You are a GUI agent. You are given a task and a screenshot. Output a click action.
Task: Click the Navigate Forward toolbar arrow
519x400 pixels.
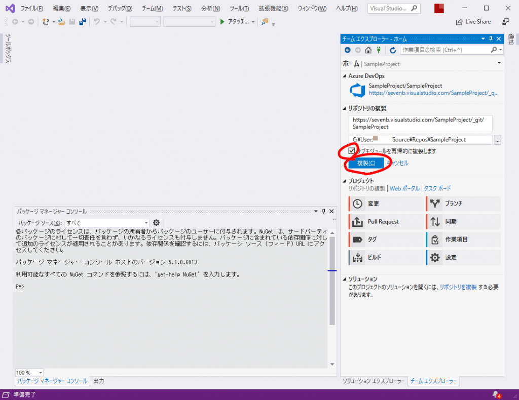click(31, 22)
